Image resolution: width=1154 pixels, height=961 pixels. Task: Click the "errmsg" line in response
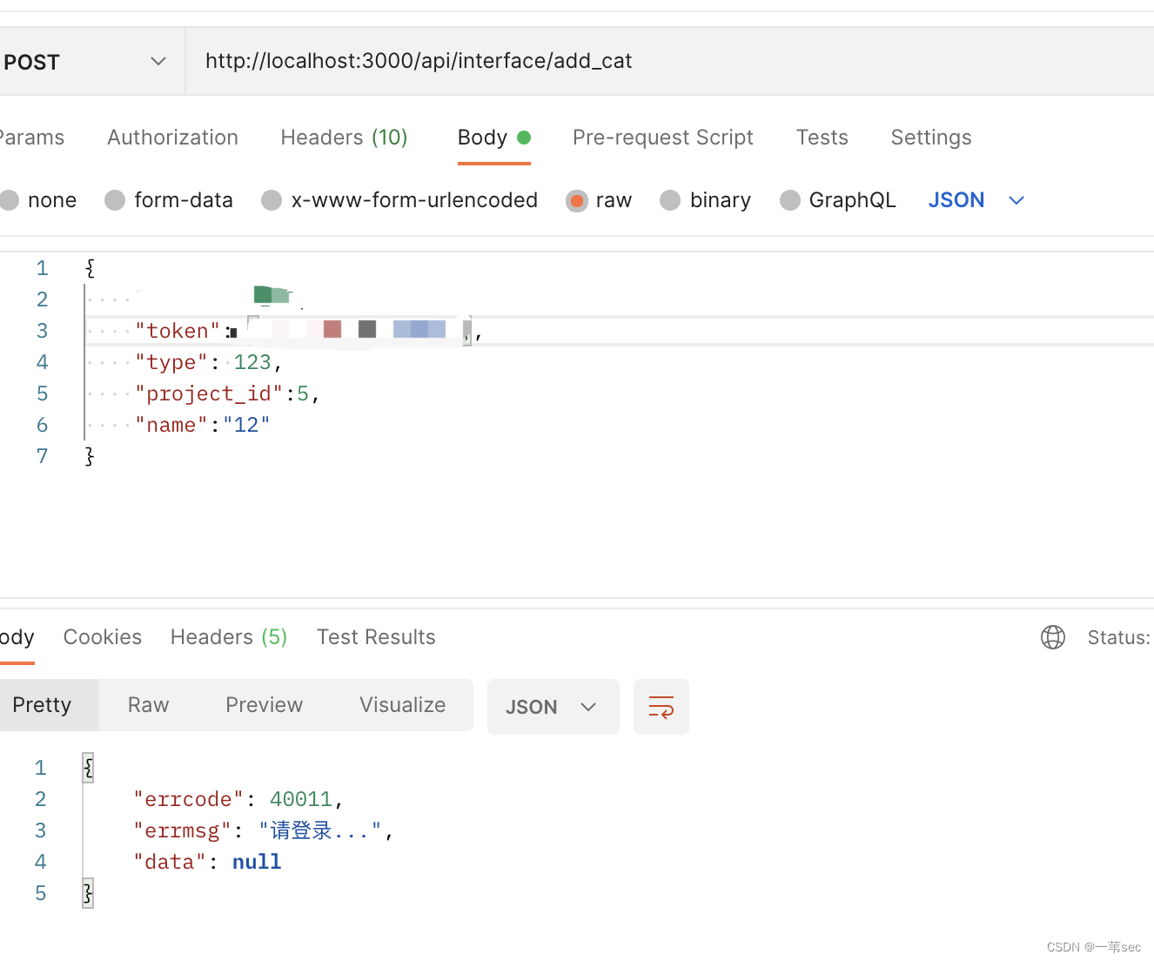pos(264,830)
